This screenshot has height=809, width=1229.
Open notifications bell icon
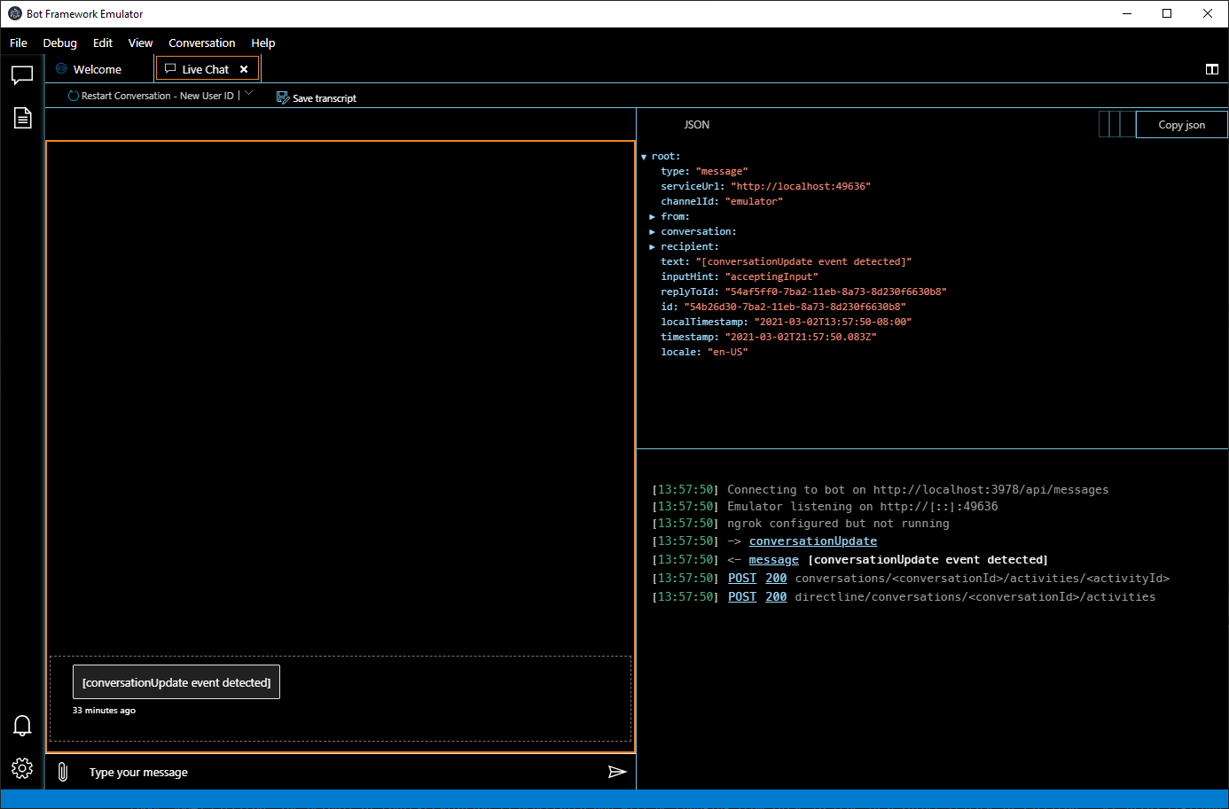[x=22, y=726]
